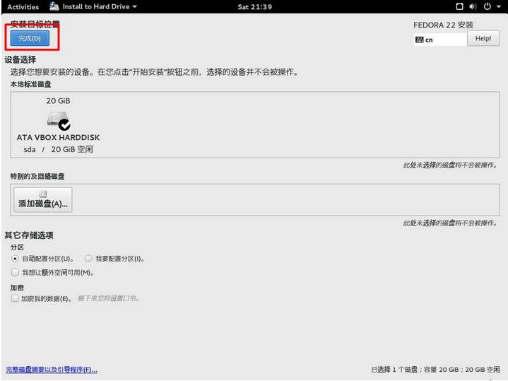
Task: Click the 'ATA VBOX HARDDISK' disk name
Action: coord(59,137)
